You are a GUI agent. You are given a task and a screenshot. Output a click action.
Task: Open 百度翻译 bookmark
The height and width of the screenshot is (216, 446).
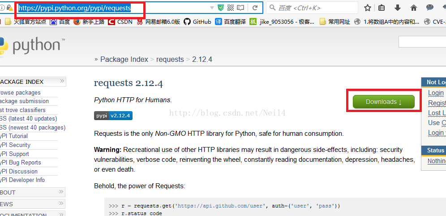235,22
